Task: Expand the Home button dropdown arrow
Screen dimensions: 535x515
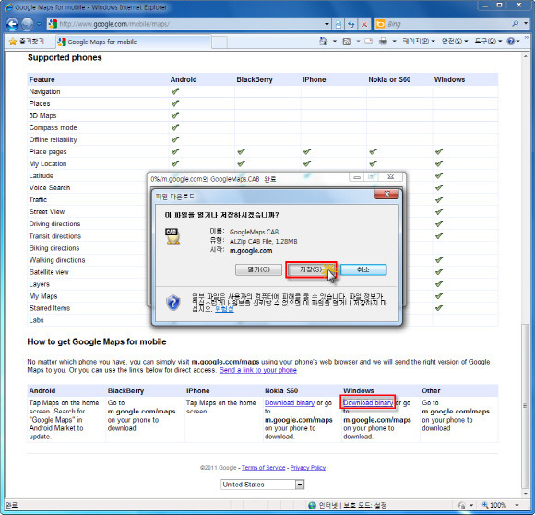Action: coord(335,42)
